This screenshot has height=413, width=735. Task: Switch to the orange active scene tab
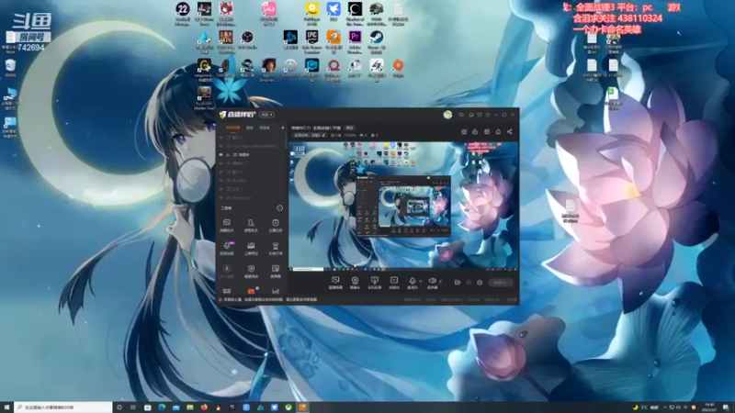(x=233, y=128)
